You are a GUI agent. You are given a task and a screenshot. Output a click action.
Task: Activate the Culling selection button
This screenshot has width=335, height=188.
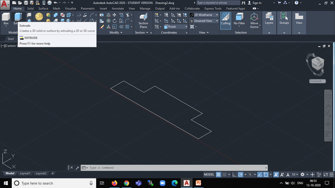click(225, 21)
